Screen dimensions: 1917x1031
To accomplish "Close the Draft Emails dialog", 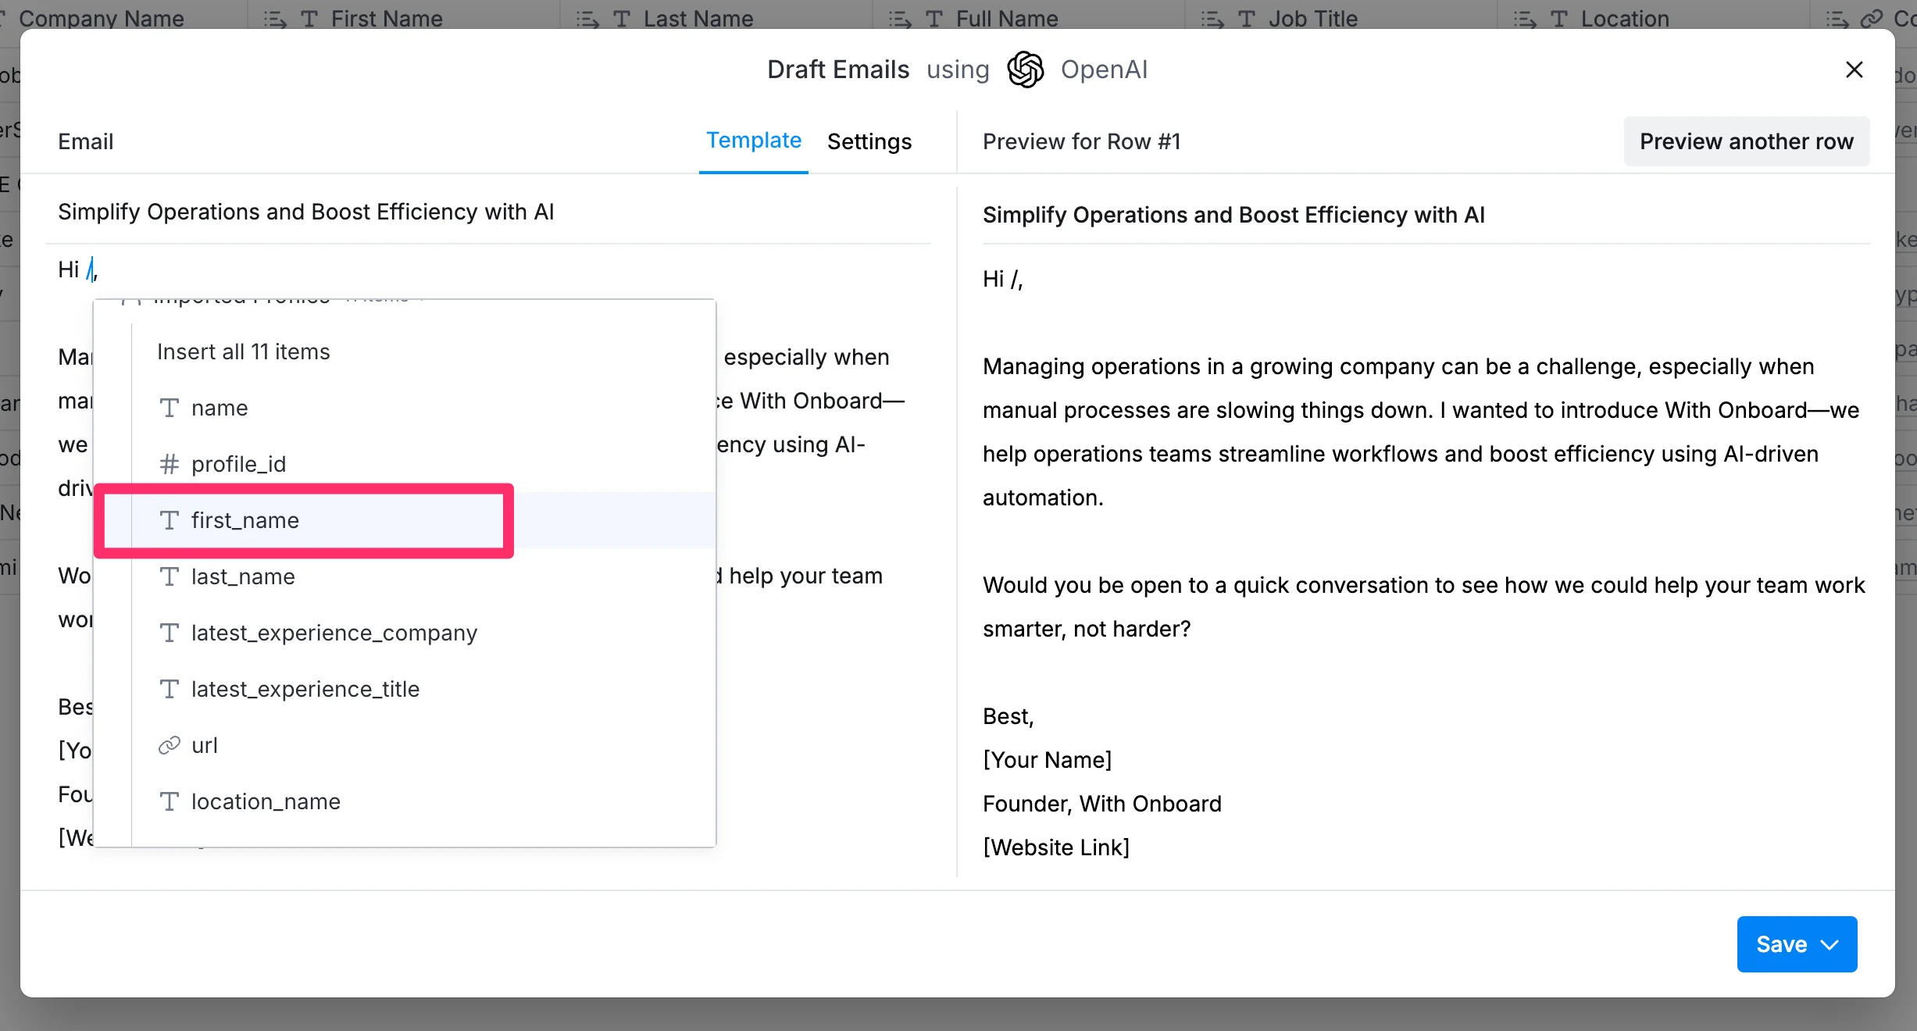I will (x=1854, y=70).
